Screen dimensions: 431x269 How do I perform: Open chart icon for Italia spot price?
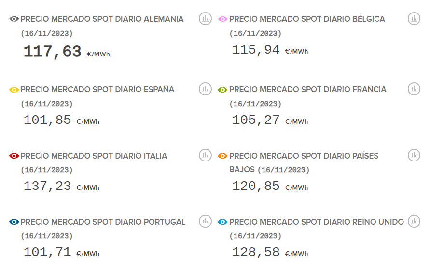pos(205,155)
